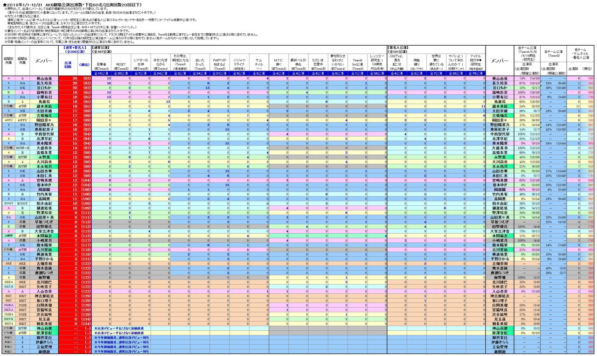Screen dimensions: 597x356
Task: Click the M.T.に捧ぐ column header
Action: pyautogui.click(x=278, y=63)
